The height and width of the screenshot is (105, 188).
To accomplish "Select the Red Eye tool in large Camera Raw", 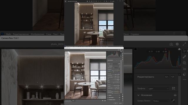I will click(x=184, y=69).
